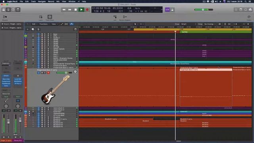The width and height of the screenshot is (254, 143).
Task: Click the Bounce toolbar icon
Action: [5, 17]
